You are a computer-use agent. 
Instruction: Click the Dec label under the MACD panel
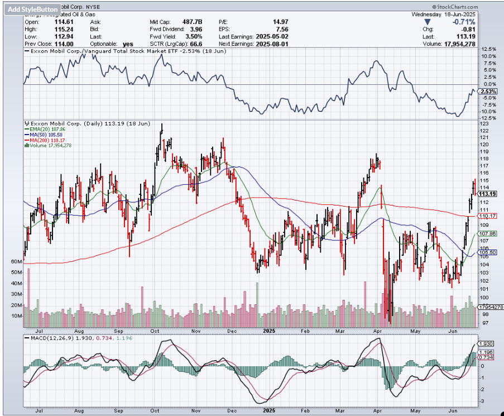pos(232,411)
